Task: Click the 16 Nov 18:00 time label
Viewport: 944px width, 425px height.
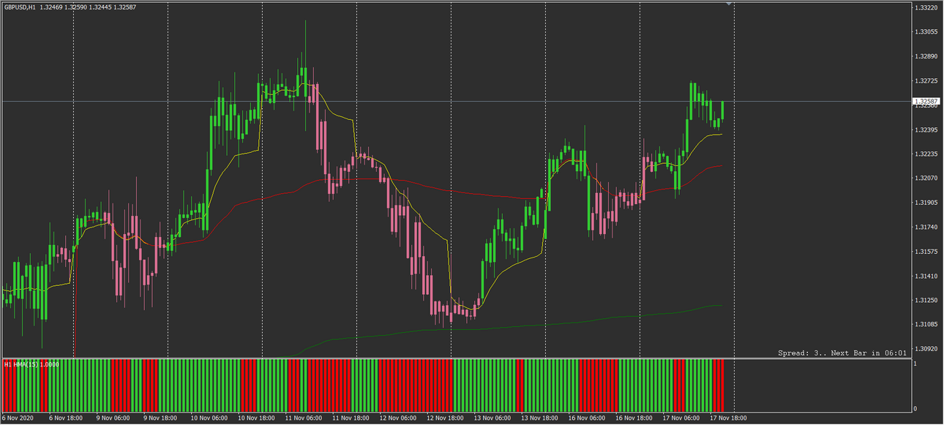Action: pos(634,418)
